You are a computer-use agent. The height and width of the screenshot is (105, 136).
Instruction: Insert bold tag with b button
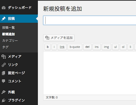tap(48, 47)
